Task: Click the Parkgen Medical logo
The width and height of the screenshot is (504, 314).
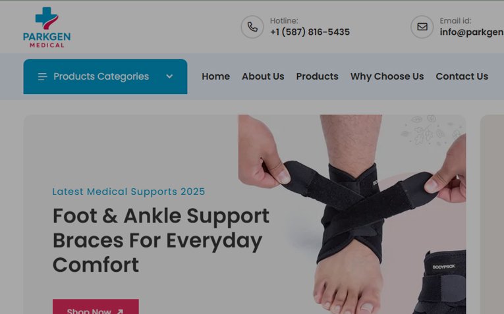Action: coord(47,27)
